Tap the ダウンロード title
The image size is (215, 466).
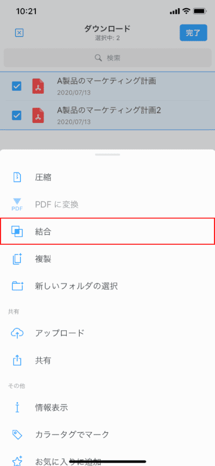[107, 29]
